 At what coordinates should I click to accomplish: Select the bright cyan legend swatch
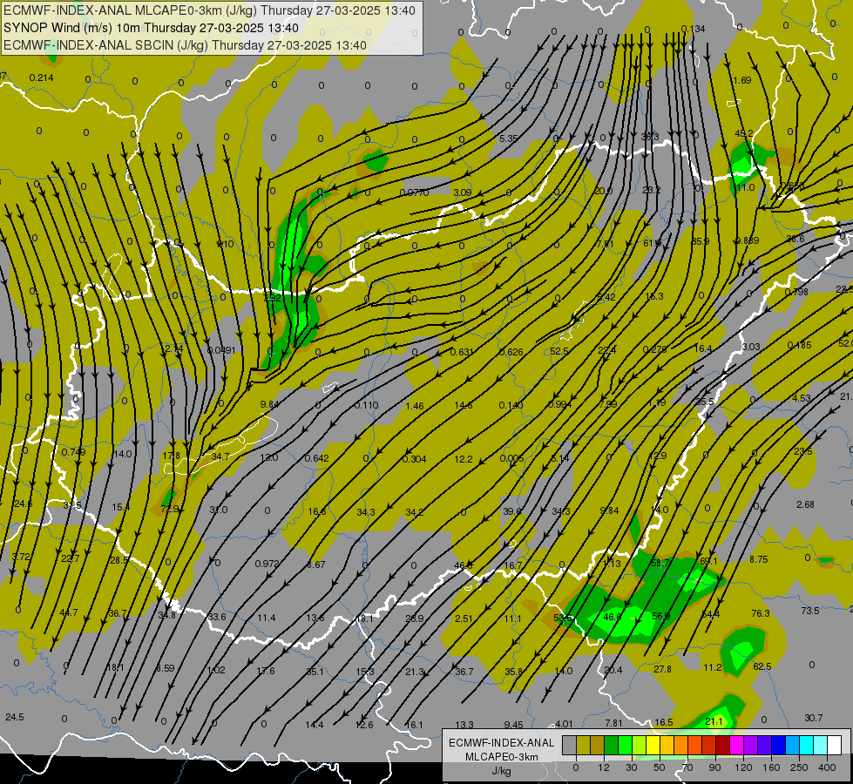click(x=806, y=745)
